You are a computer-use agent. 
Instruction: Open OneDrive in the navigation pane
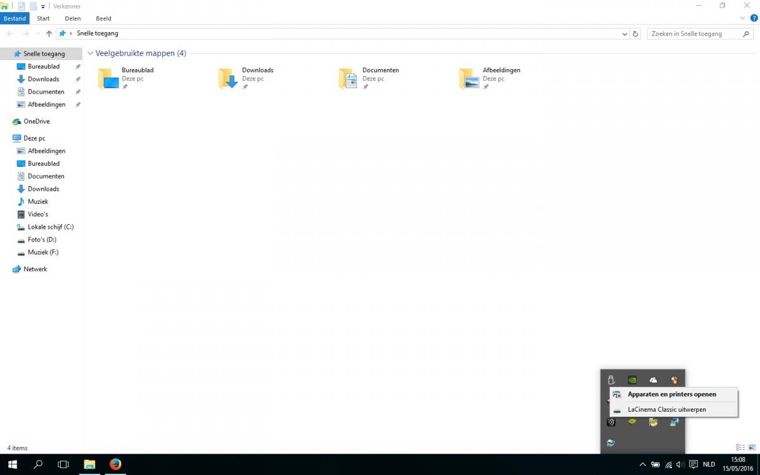[36, 122]
